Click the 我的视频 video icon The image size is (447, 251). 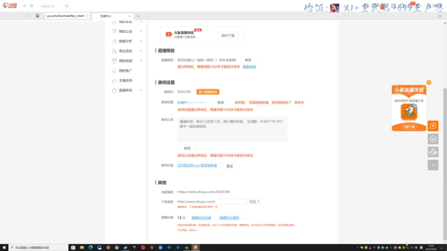coord(115,61)
